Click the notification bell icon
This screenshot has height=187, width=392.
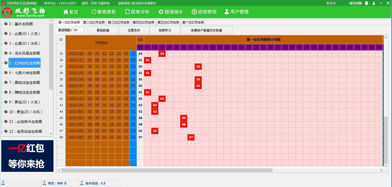click(366, 3)
